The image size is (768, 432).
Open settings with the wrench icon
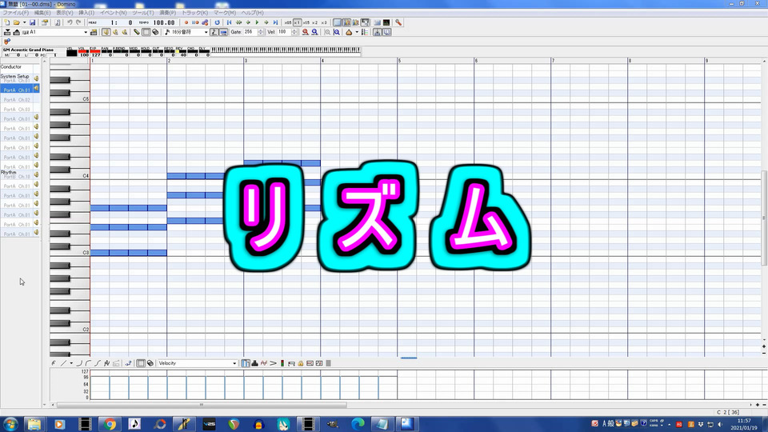pos(398,22)
